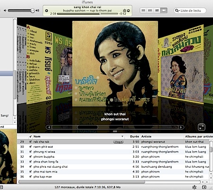The height and width of the screenshot is (190, 213).
Task: Switch to song list view
Action: pyautogui.click(x=143, y=10)
